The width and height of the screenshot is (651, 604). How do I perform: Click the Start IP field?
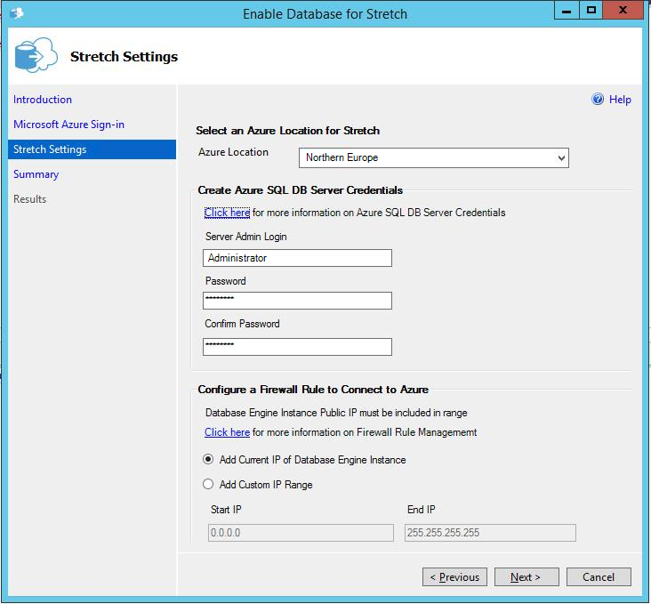click(x=301, y=533)
